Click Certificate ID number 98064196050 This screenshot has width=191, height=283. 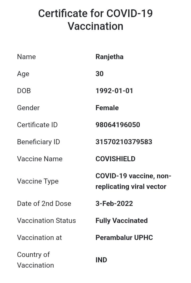[x=118, y=125]
